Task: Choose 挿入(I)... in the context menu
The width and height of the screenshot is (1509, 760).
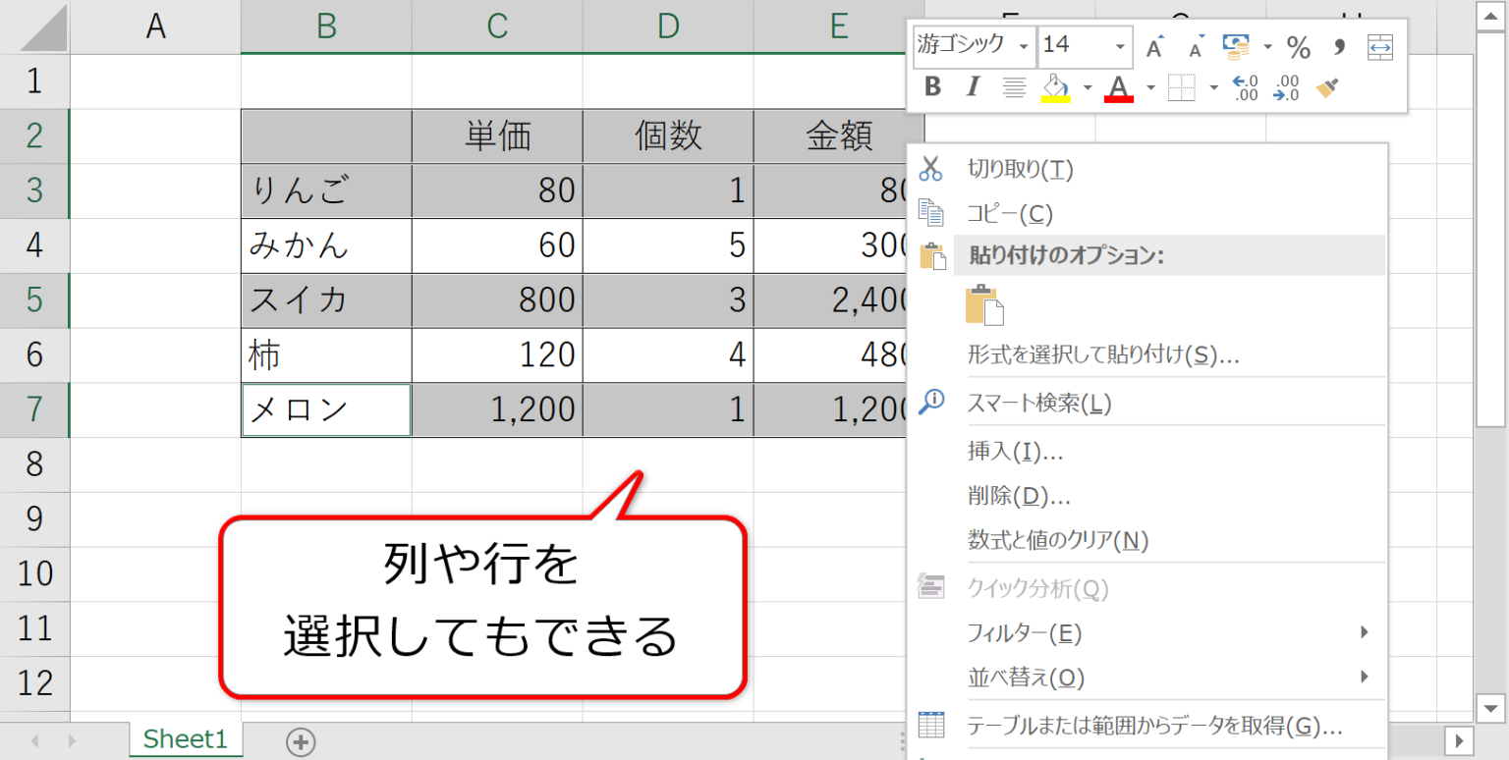Action: point(1146,451)
